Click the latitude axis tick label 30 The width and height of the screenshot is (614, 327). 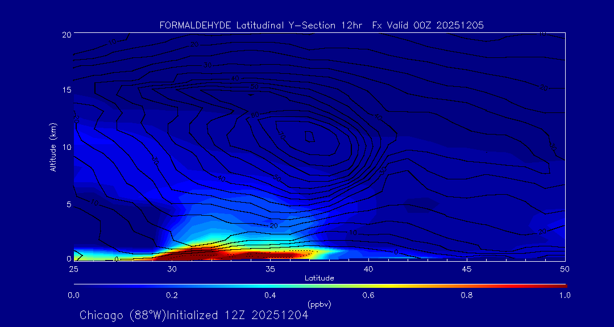click(172, 269)
